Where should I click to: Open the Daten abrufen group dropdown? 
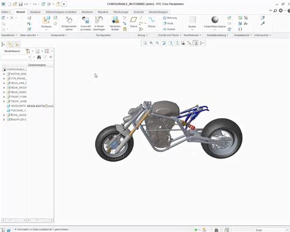tap(29, 36)
